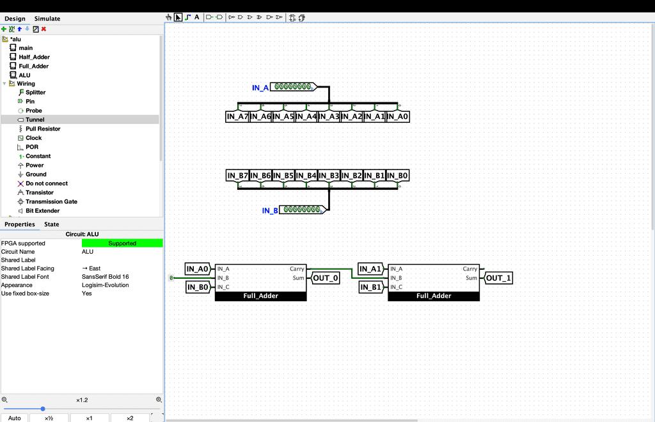Screen dimensions: 655x422
Task: Switch to the Simulate tab
Action: [x=47, y=19]
